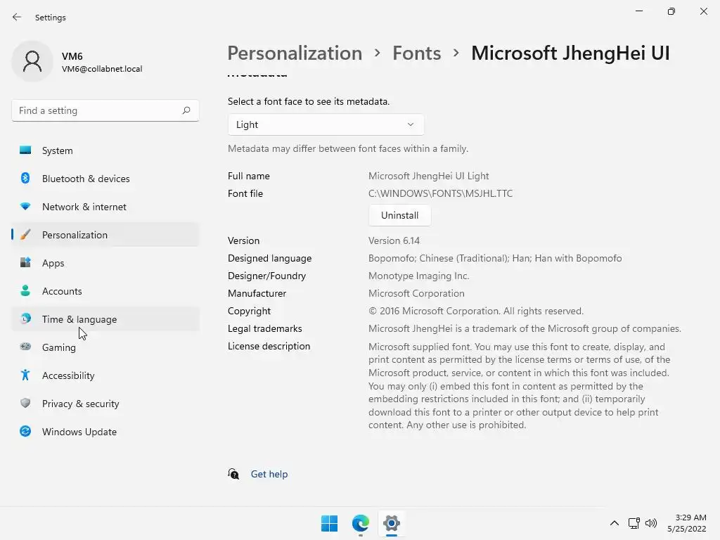Select Personalization in sidebar menu
Screen dimensions: 720x540
pyautogui.click(x=75, y=235)
